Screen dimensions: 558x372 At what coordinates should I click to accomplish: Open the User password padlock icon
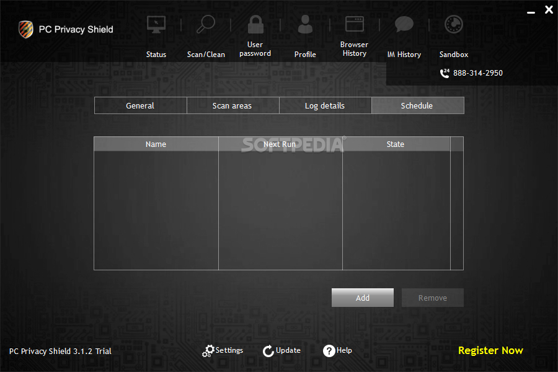point(255,24)
